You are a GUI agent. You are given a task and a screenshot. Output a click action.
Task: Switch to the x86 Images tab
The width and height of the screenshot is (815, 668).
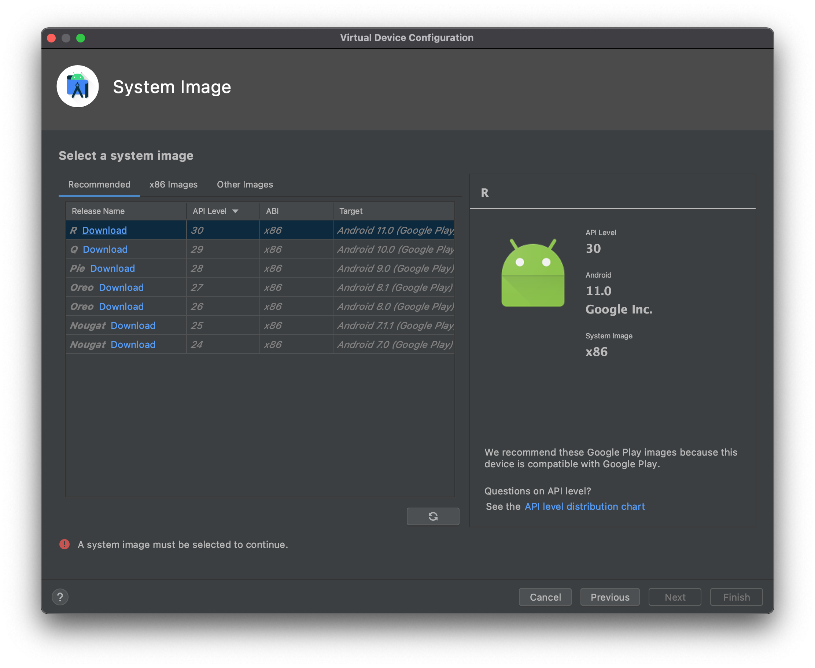173,184
